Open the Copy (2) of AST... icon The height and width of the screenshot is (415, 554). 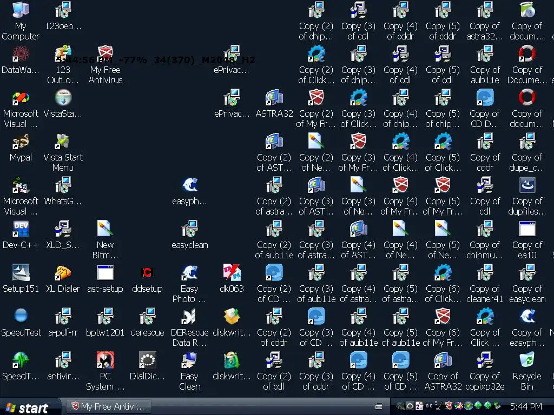point(274,141)
